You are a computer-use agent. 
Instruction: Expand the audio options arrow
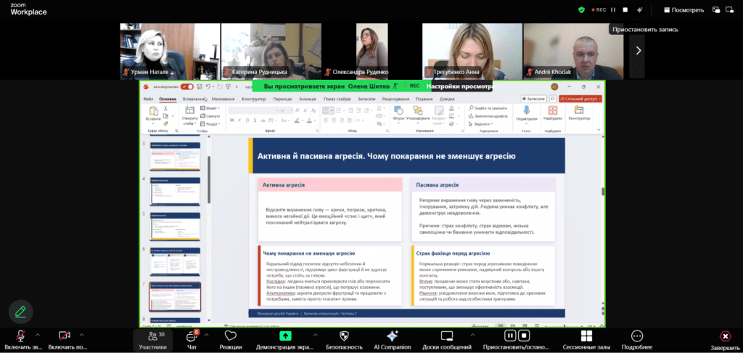(x=38, y=335)
